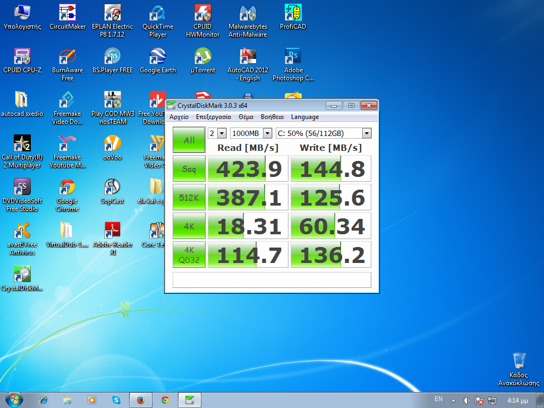Start the Seq benchmark test

click(x=189, y=168)
